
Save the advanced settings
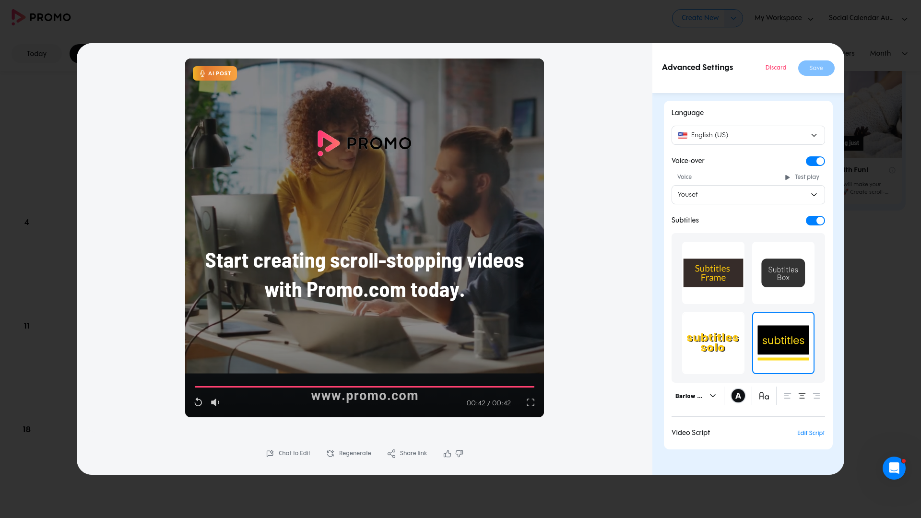[816, 68]
